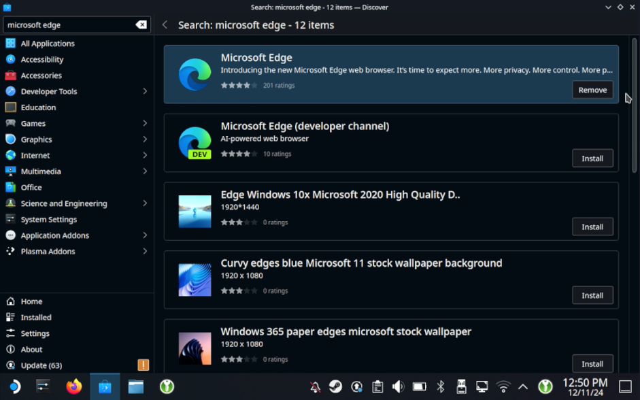This screenshot has height=400, width=640.
Task: Open Discover from the taskbar
Action: (105, 386)
